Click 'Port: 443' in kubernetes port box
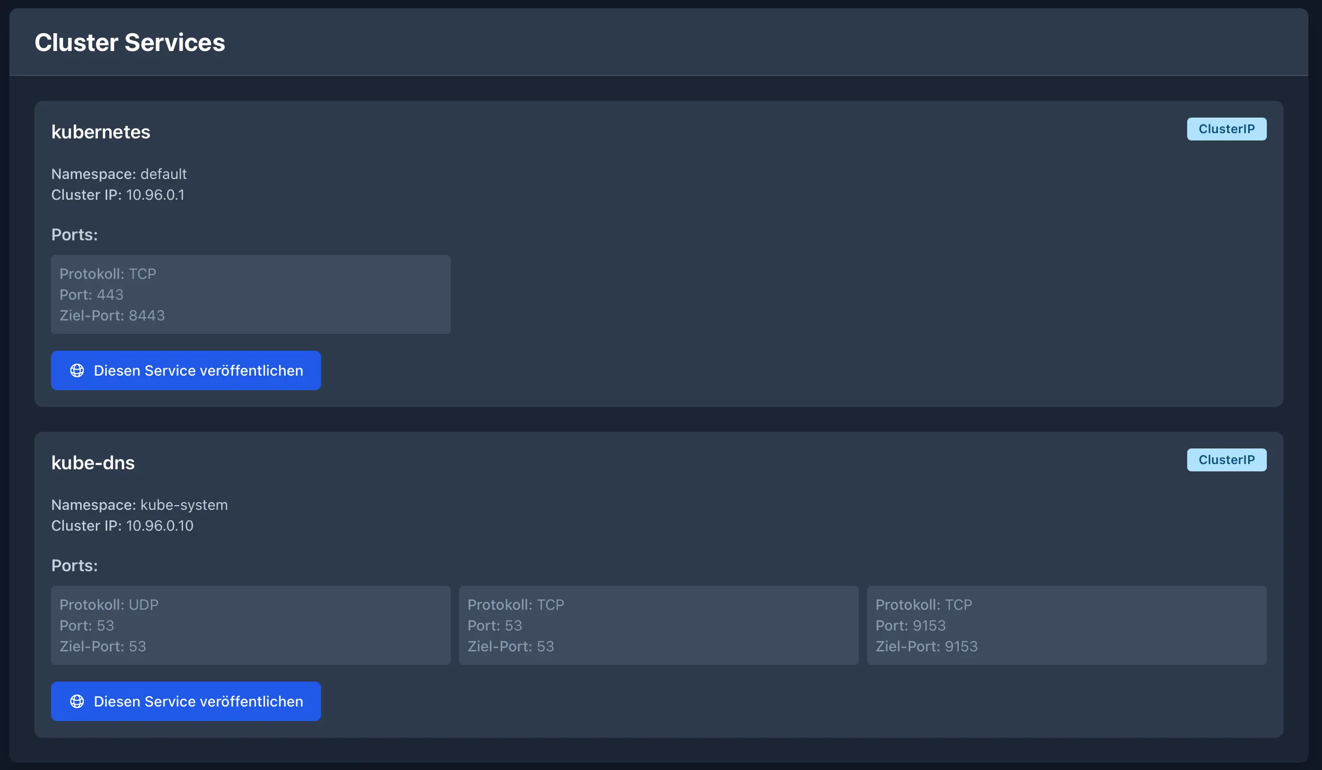1322x770 pixels. [91, 295]
